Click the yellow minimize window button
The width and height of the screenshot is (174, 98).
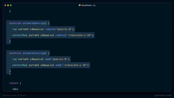click(x=8, y=5)
